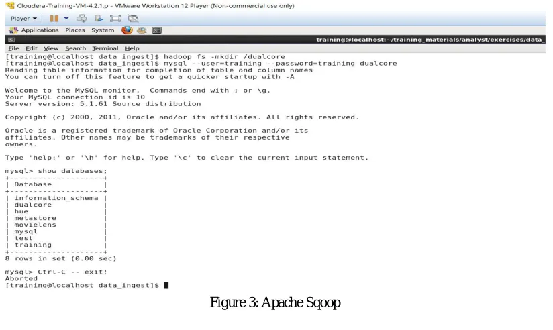The image size is (553, 330).
Task: Click the 'Ctrl-C -- exit!' line
Action: 72,272
